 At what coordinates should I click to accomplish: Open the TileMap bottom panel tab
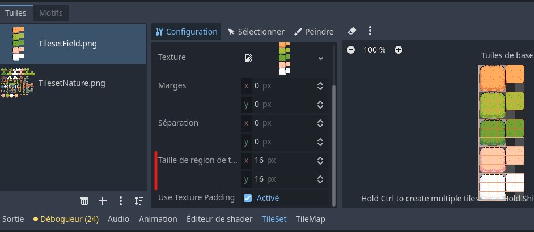pyautogui.click(x=310, y=219)
